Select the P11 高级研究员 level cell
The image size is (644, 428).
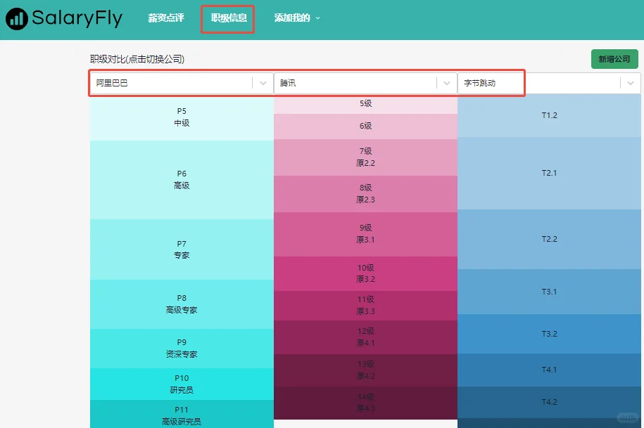point(182,414)
